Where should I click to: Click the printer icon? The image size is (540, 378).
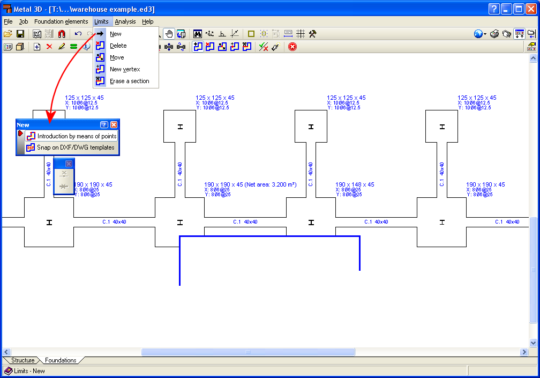[x=494, y=34]
